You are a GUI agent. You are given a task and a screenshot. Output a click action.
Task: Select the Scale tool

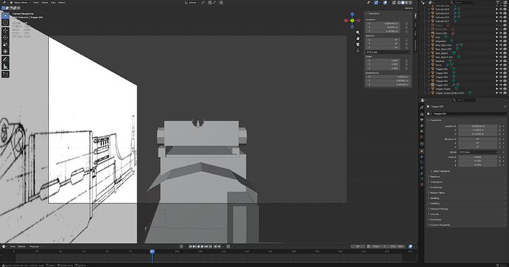pyautogui.click(x=5, y=44)
